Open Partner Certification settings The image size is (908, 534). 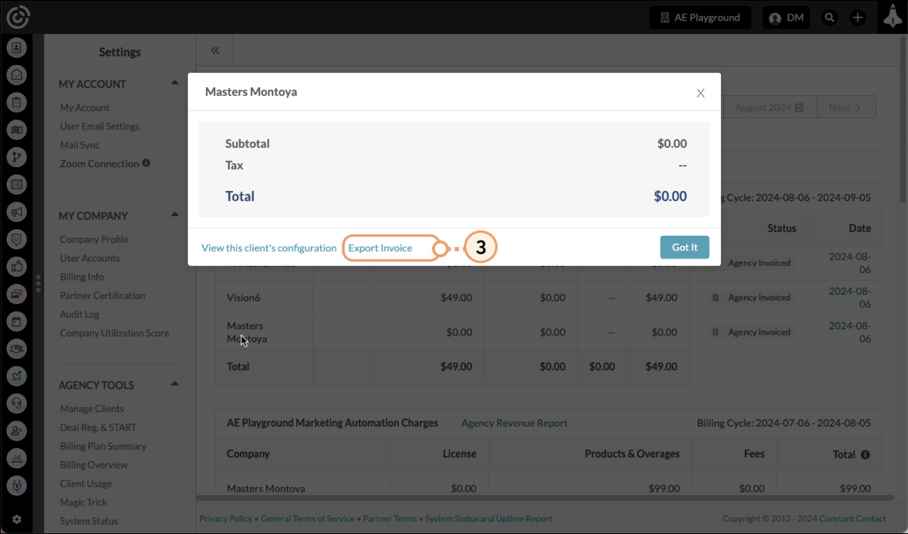(x=102, y=295)
